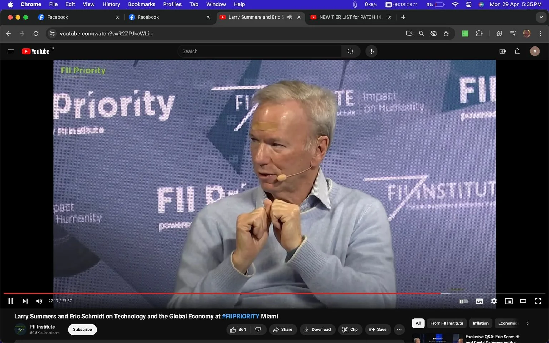The image size is (549, 343).
Task: Open FII Institute channel name link
Action: coord(43,327)
